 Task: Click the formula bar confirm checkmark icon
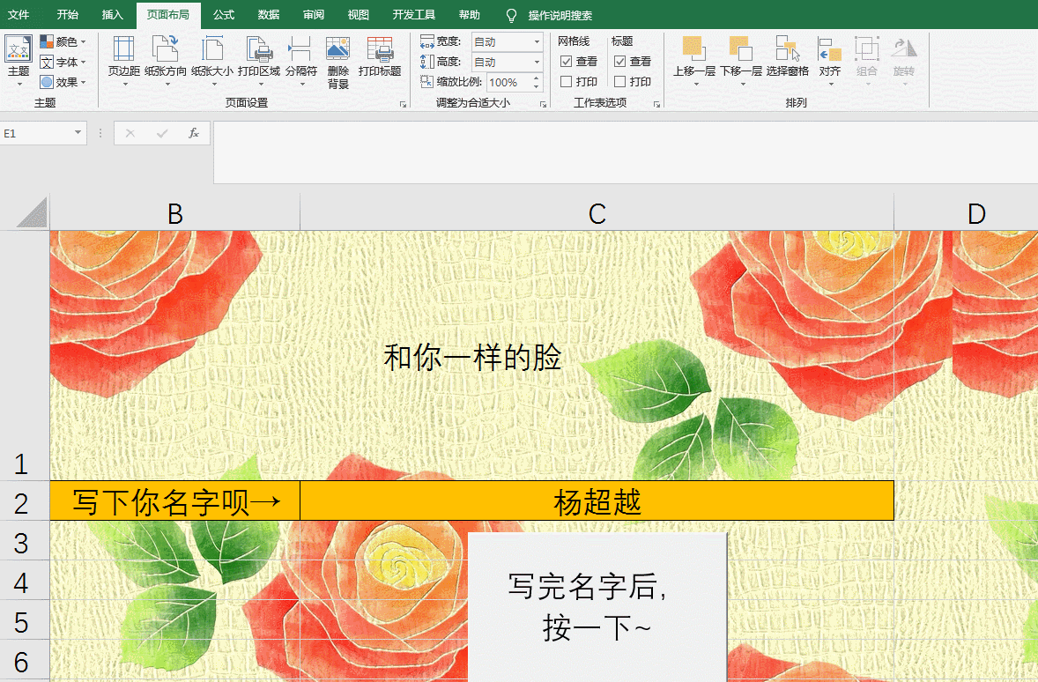point(162,133)
